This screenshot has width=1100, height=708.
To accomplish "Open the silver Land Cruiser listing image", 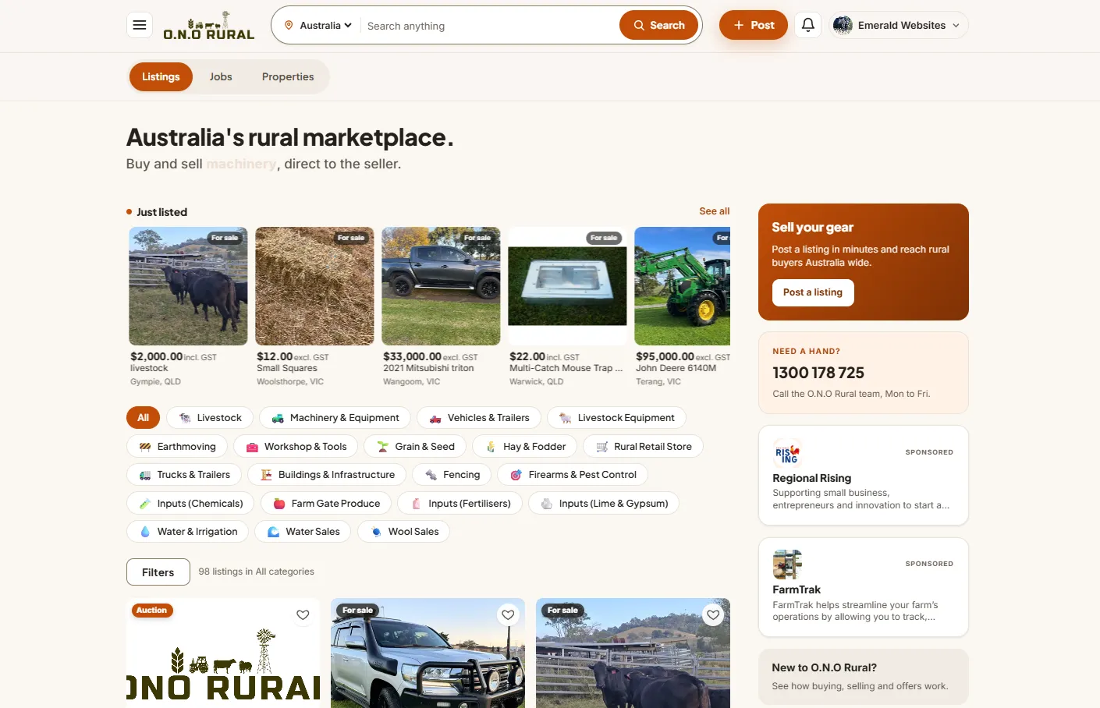I will click(x=428, y=653).
